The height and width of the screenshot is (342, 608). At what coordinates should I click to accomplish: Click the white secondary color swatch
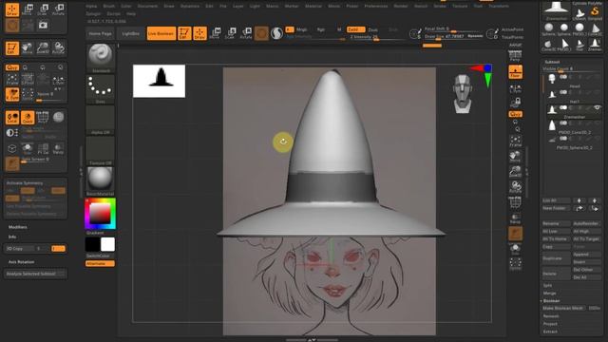point(107,245)
